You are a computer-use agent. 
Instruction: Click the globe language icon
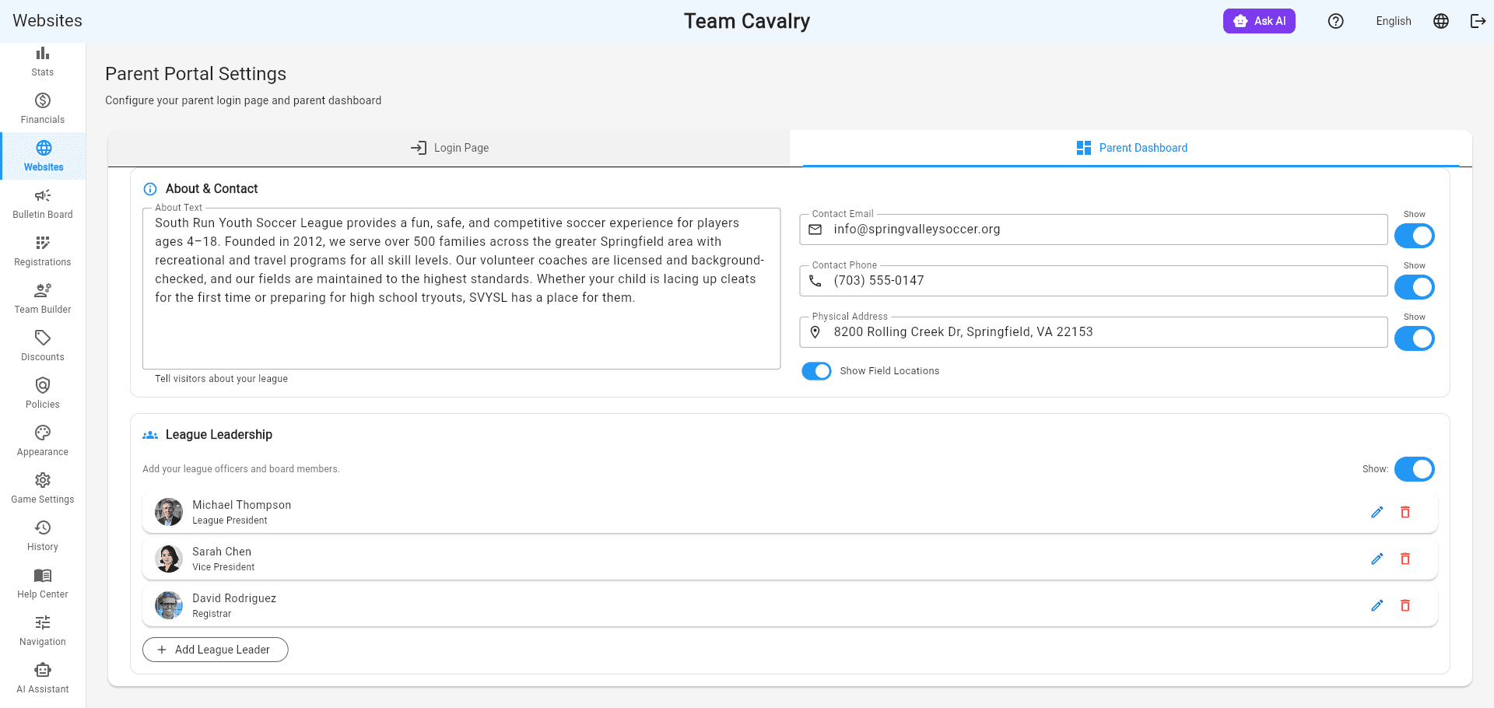coord(1441,21)
